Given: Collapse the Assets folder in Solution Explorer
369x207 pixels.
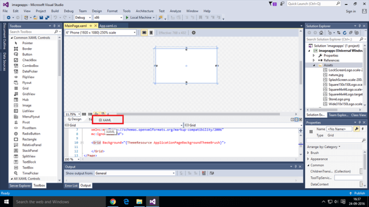Looking at the screenshot, I should point(314,65).
